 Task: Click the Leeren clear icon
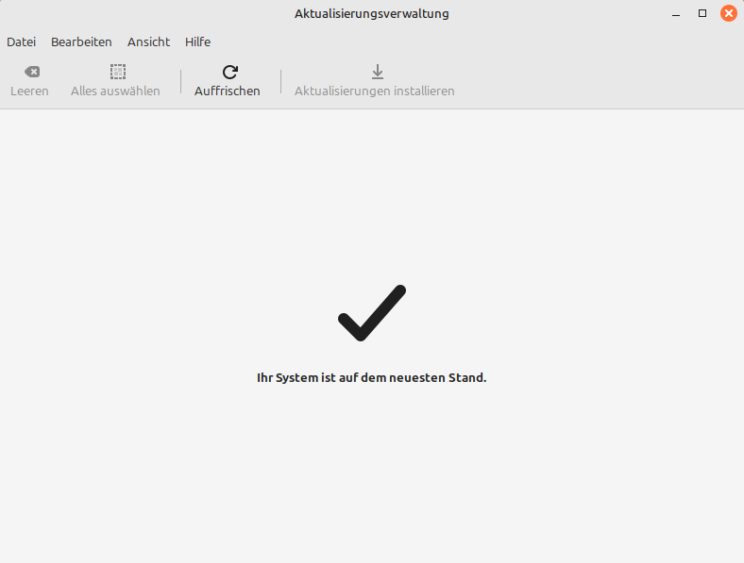31,72
